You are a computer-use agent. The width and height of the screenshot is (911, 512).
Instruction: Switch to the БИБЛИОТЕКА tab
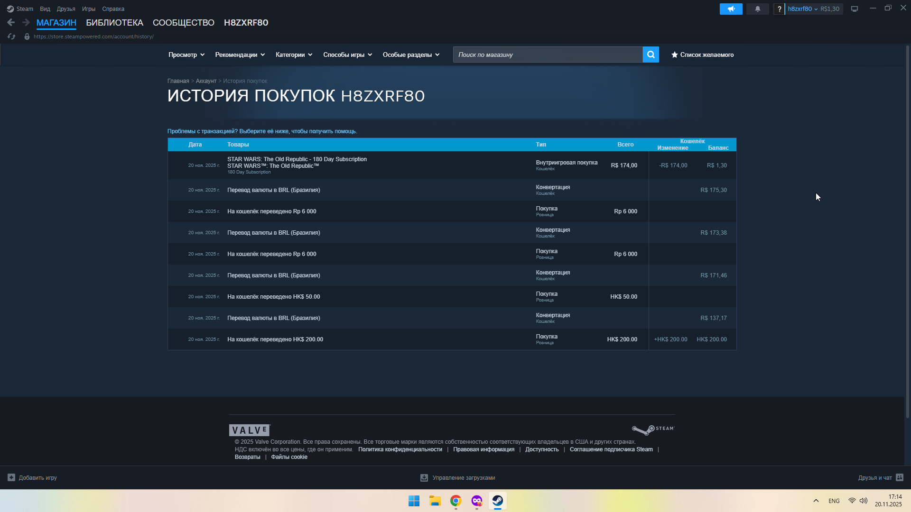point(114,22)
